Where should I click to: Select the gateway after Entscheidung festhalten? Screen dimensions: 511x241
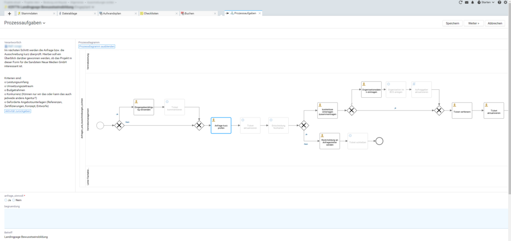click(304, 125)
